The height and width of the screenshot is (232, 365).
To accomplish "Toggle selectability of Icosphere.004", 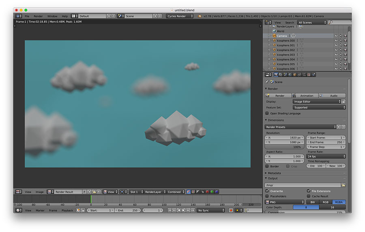I will point(341,59).
